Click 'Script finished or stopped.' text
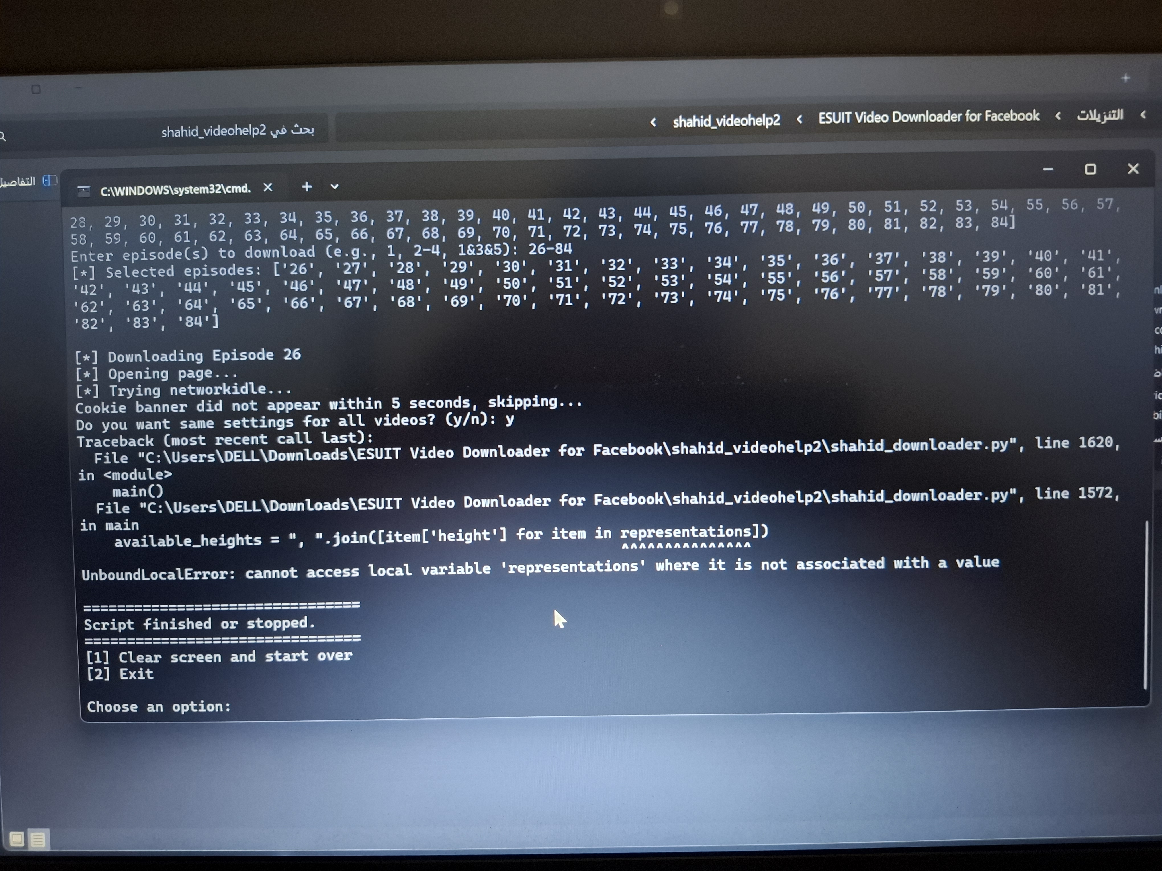Image resolution: width=1162 pixels, height=871 pixels. pos(200,624)
